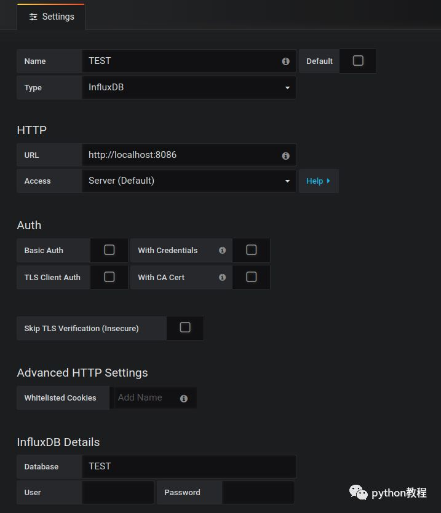The width and height of the screenshot is (441, 513).
Task: Toggle Skip TLS Verification checkbox
Action: pyautogui.click(x=185, y=327)
